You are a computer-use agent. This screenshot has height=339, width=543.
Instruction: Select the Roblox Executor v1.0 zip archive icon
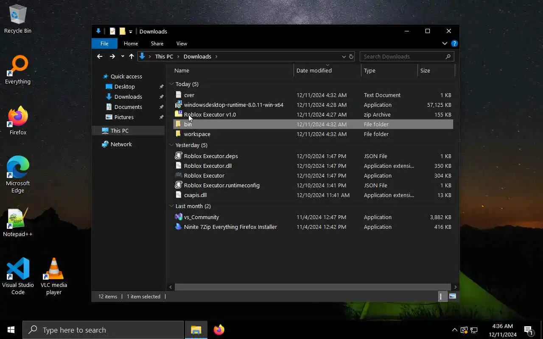click(179, 114)
